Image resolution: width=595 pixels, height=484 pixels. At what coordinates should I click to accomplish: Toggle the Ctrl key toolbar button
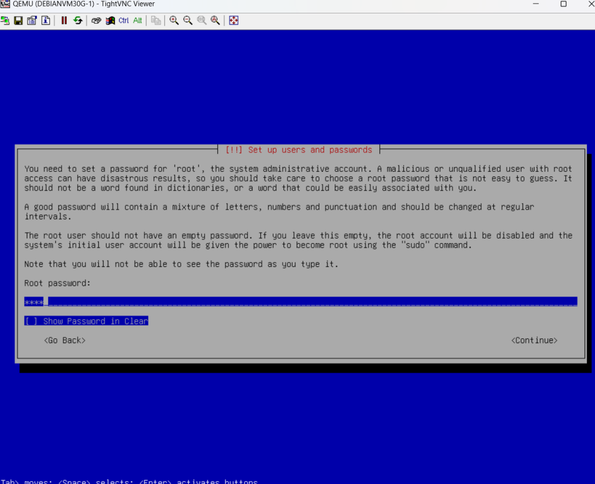pyautogui.click(x=124, y=20)
